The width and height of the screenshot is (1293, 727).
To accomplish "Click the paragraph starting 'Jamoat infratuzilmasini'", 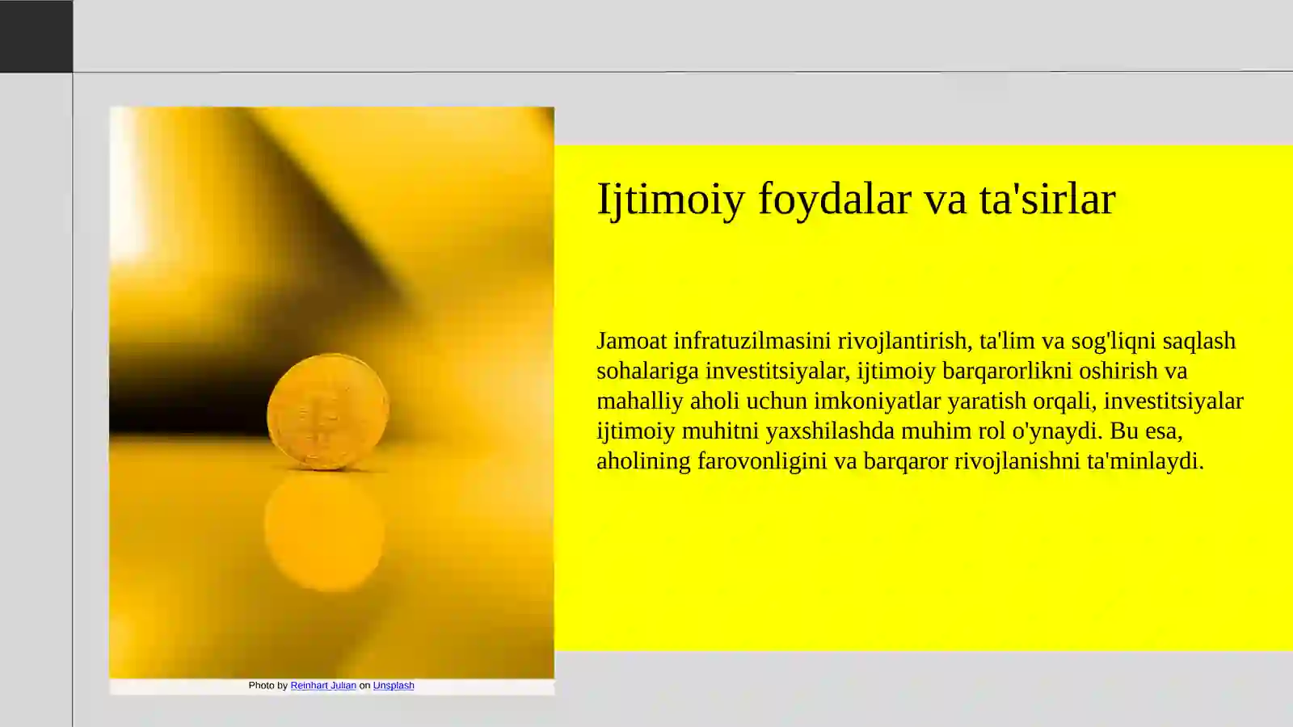I will (920, 401).
